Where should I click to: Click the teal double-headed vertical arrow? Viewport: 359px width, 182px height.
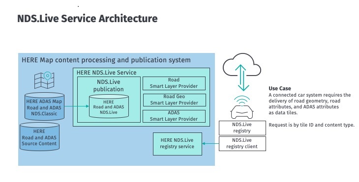pos(242,78)
